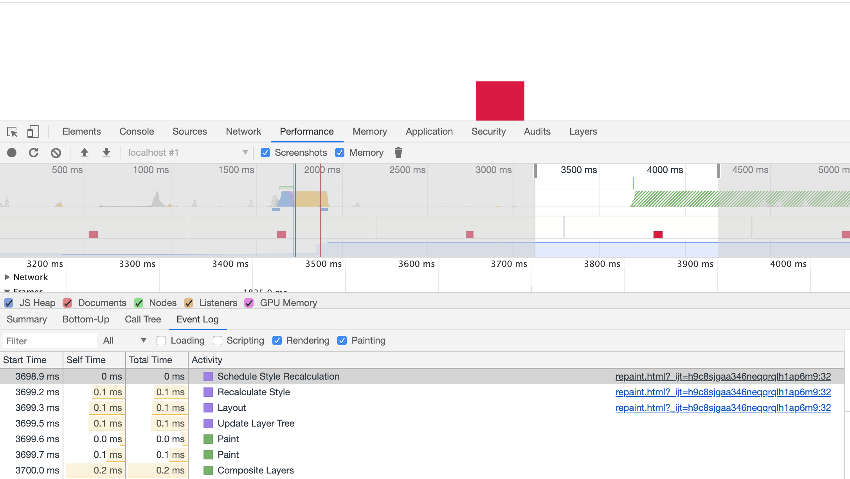Sort by Self Time column header

pyautogui.click(x=94, y=360)
